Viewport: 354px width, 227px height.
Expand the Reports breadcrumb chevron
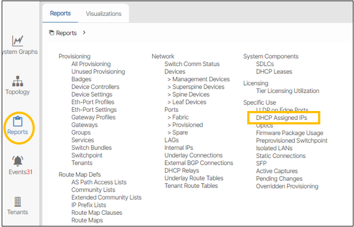pos(84,33)
